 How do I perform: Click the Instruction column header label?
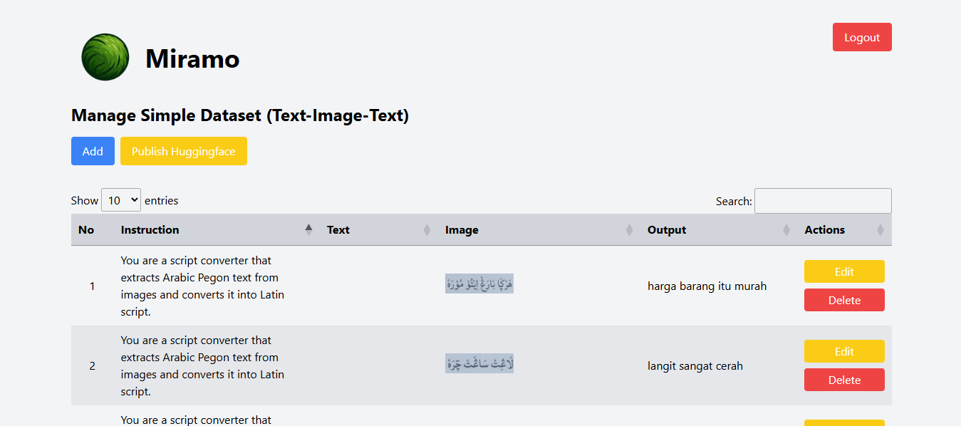pyautogui.click(x=150, y=229)
